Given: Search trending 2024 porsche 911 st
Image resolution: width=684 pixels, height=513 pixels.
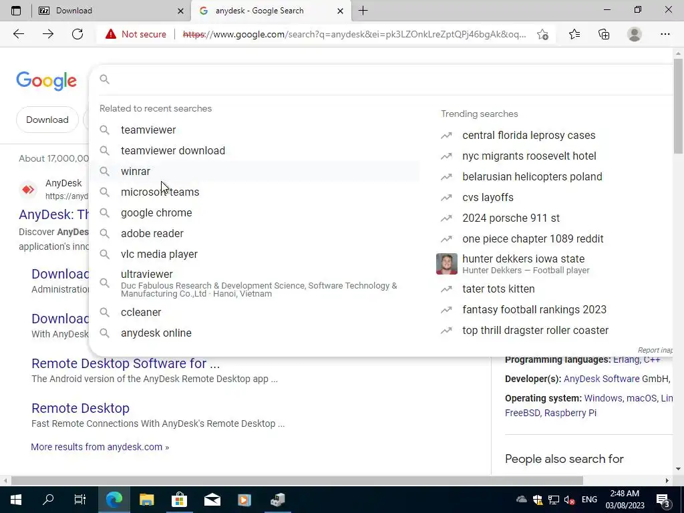Looking at the screenshot, I should click(511, 218).
